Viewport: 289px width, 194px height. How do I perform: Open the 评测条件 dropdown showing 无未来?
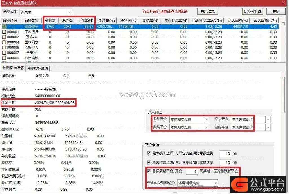(x=69, y=12)
